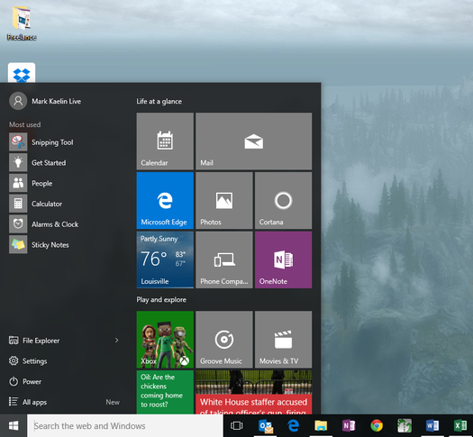Select the Freelance desktop folder
Viewport: 473px width, 437px height.
pos(22,23)
